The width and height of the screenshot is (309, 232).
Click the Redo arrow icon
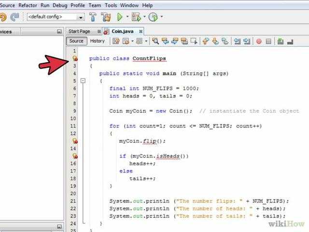(14, 17)
